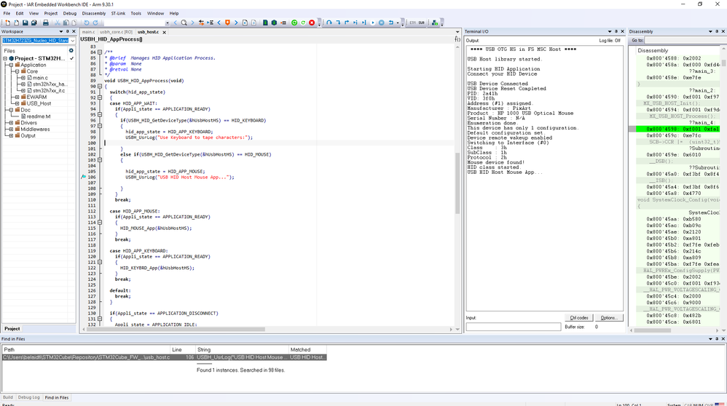
Task: Click the Workspace files gear settings icon
Action: [x=71, y=50]
